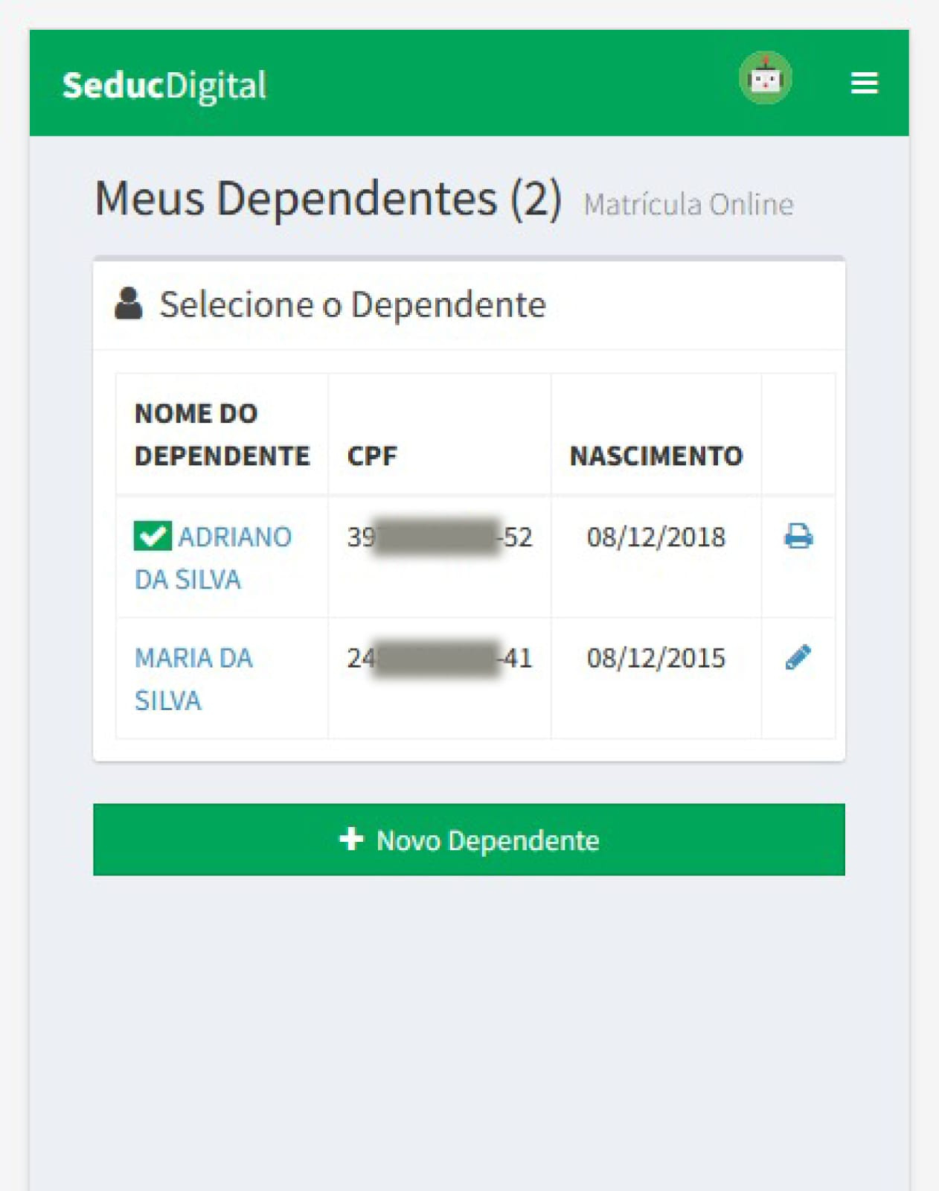The height and width of the screenshot is (1191, 939).
Task: Click ADRIANO's masked CPF cell ending in 52
Action: coord(440,537)
